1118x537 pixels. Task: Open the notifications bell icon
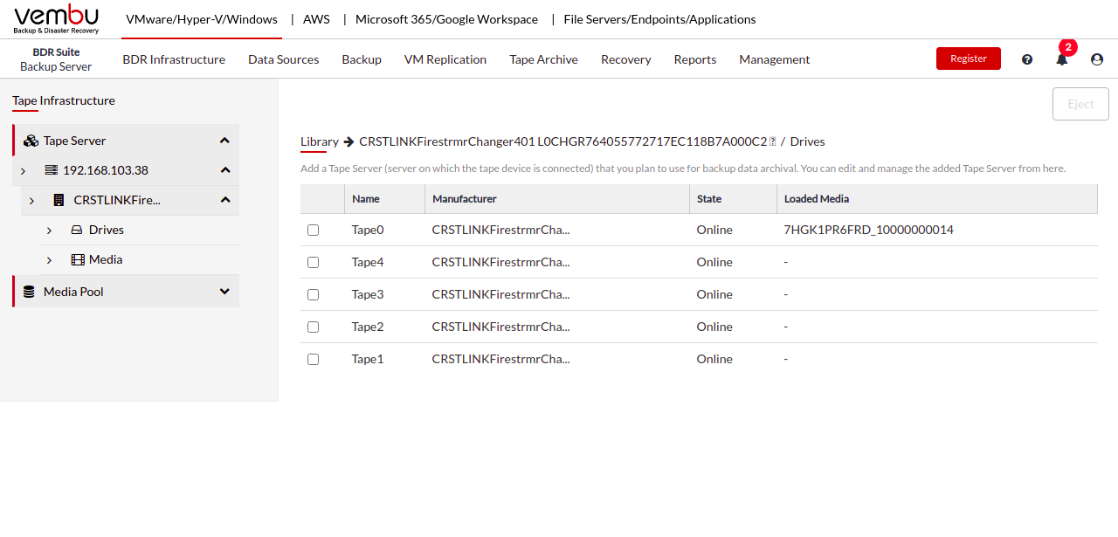[x=1062, y=59]
